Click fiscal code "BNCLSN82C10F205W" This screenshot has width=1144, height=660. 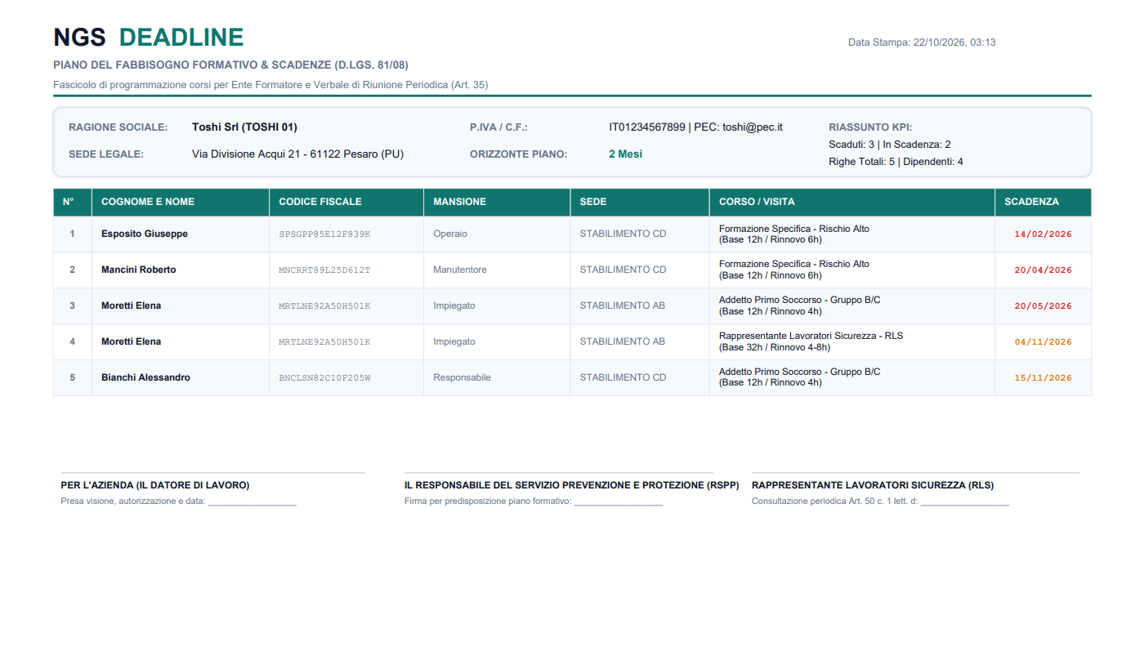coord(324,378)
